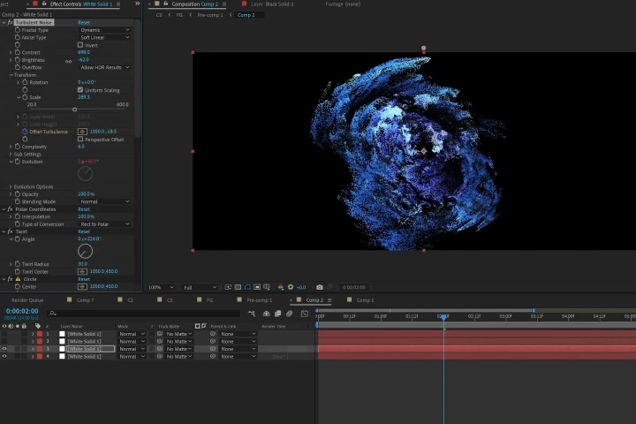Reset the Circle effect
This screenshot has width=636, height=424.
pos(84,279)
